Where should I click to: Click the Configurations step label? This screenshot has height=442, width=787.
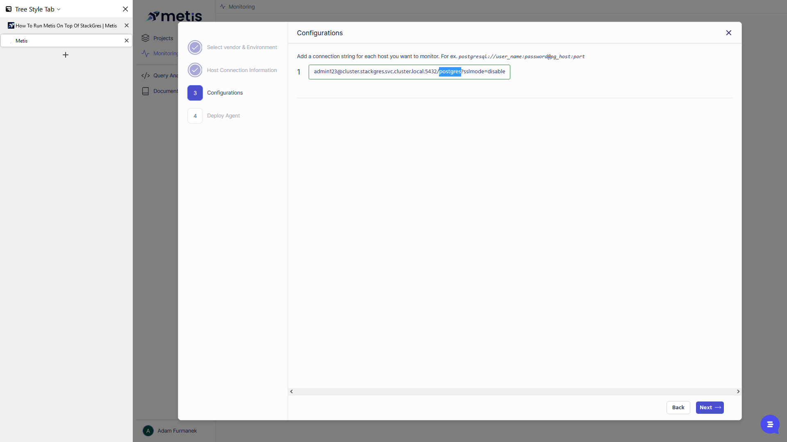pos(225,93)
